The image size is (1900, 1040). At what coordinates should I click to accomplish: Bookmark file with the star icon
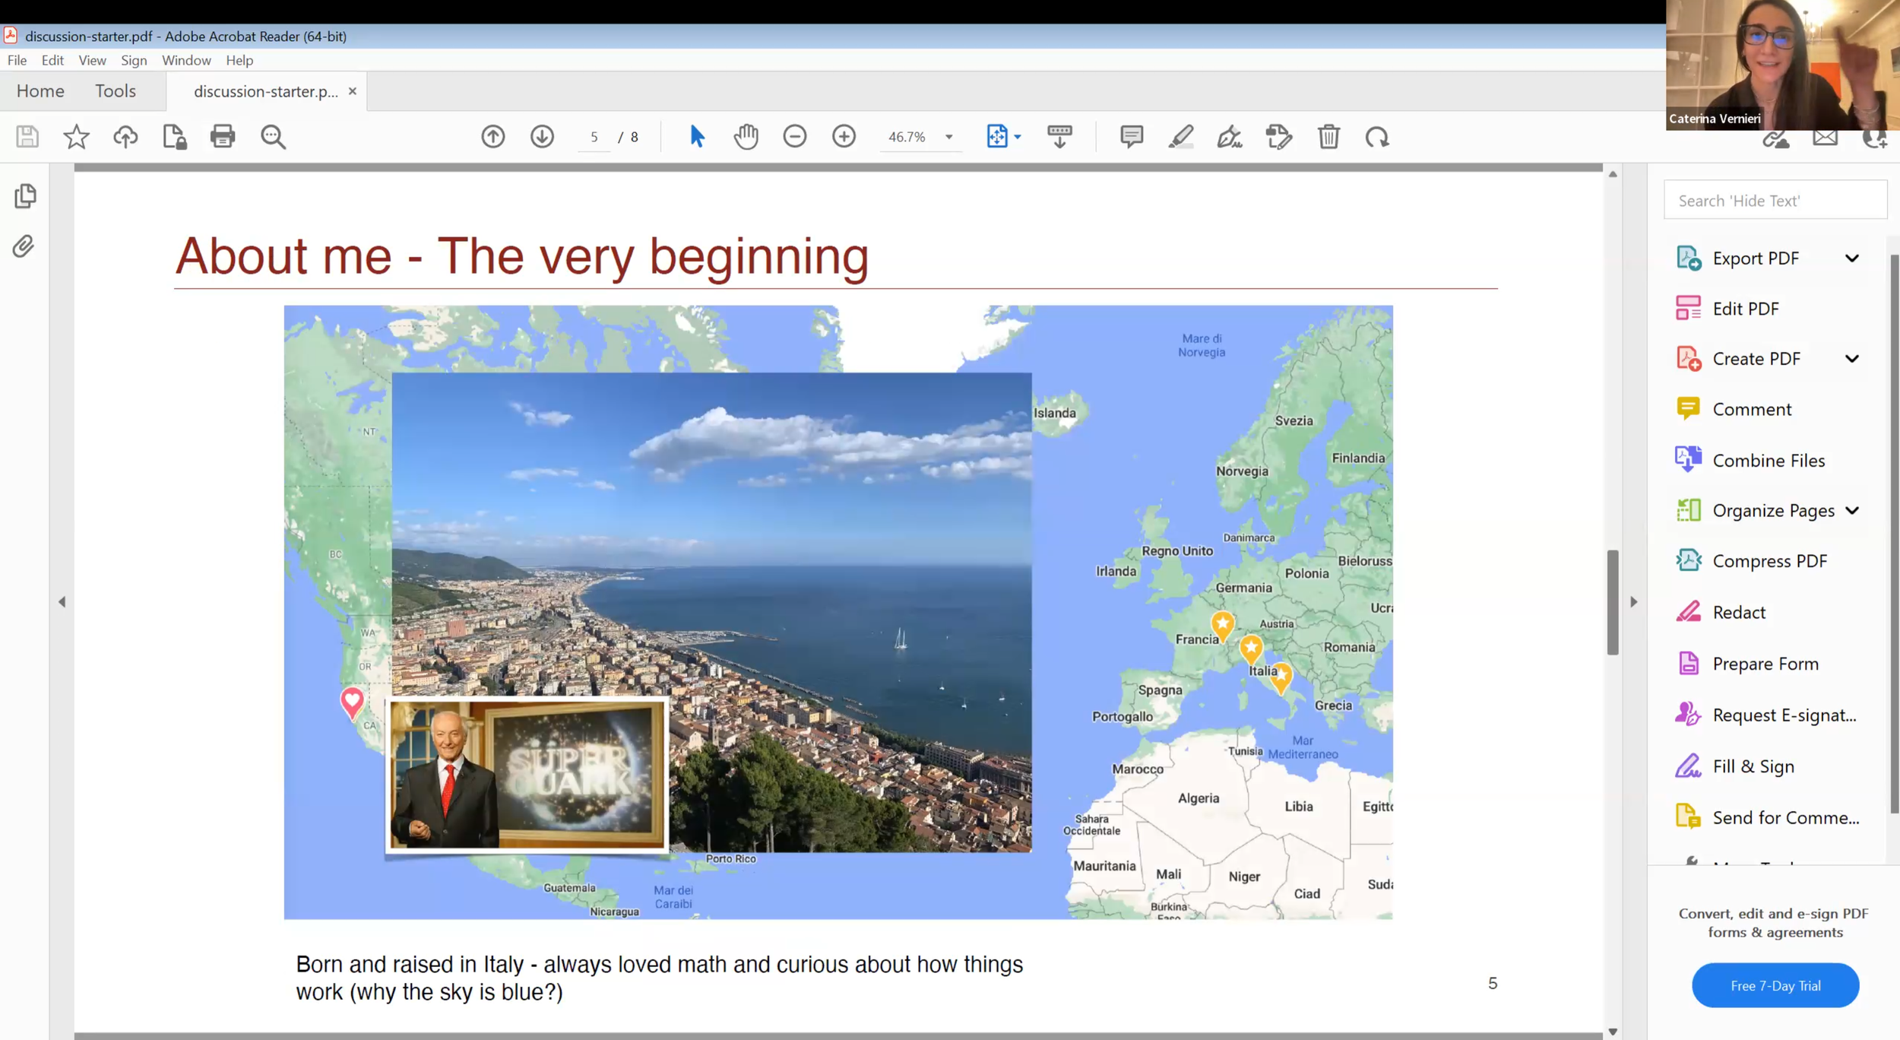pyautogui.click(x=76, y=137)
